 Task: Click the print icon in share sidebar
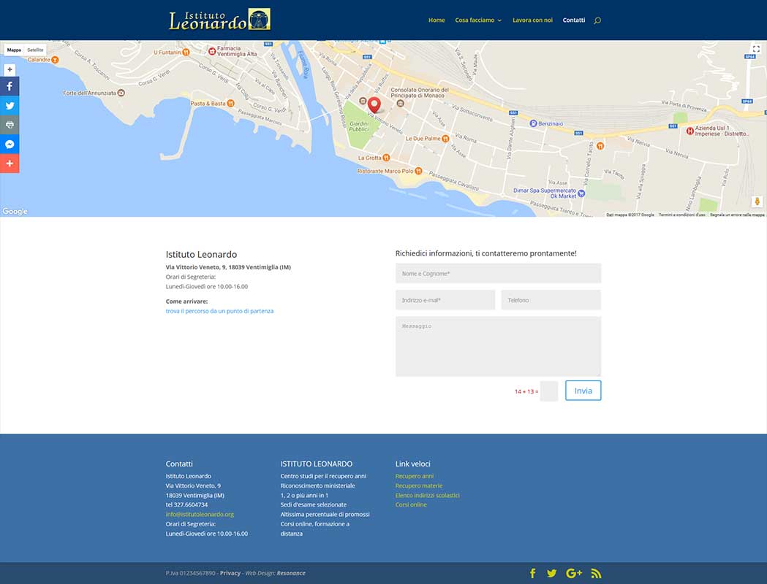pos(10,125)
